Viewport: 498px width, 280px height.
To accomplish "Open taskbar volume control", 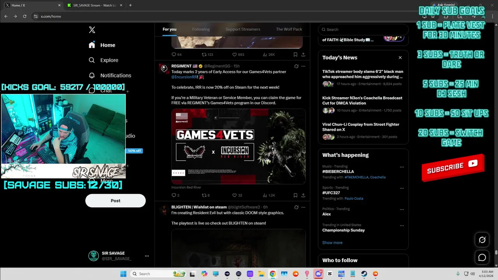I will click(x=472, y=274).
